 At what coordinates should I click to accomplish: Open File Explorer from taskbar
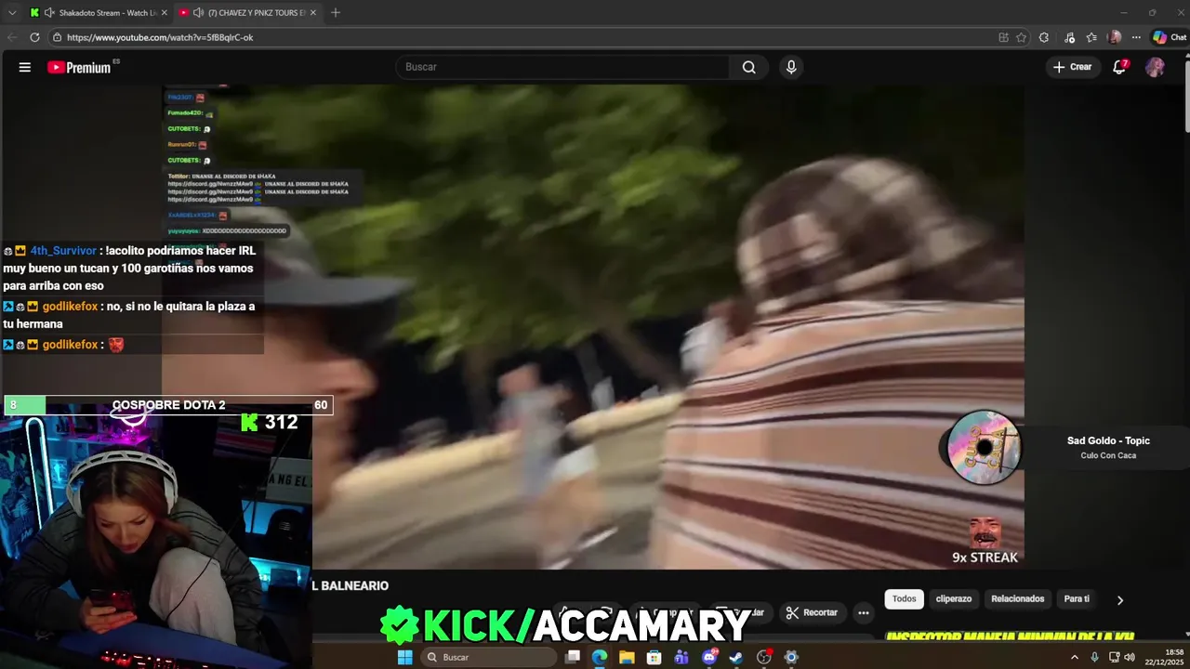627,657
